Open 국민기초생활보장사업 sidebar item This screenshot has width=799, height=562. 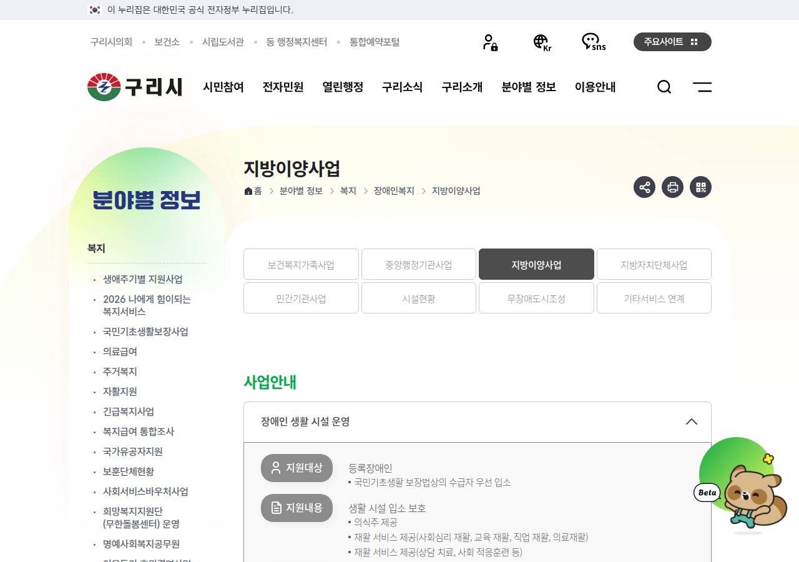145,332
